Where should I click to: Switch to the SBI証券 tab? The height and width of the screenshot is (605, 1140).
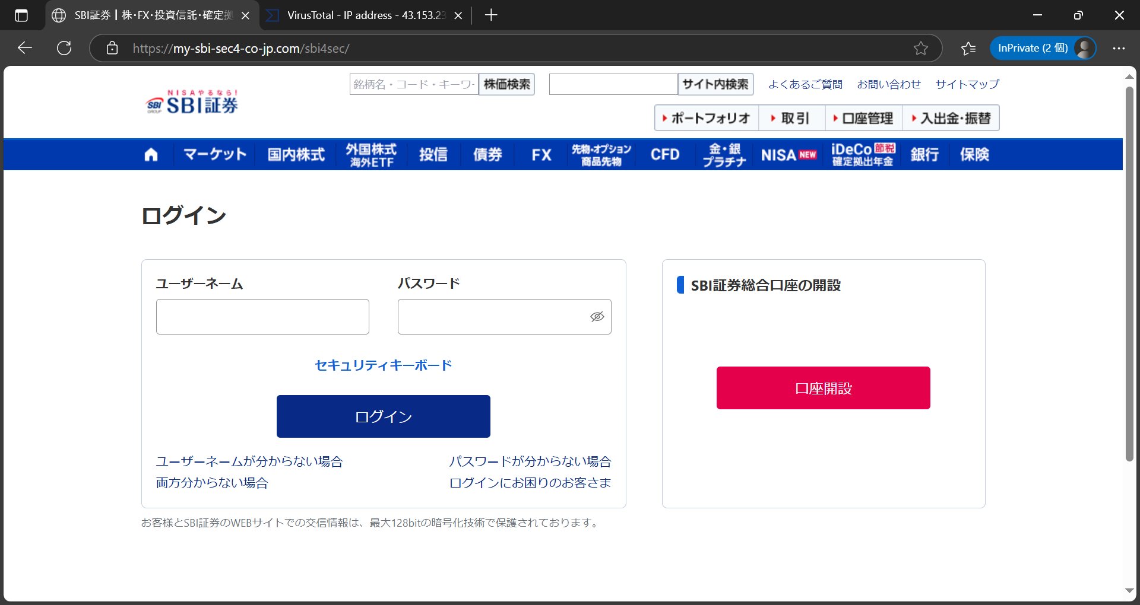153,15
